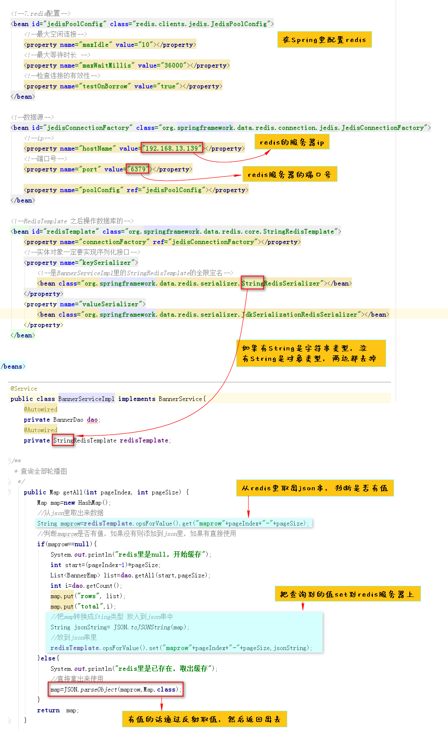Image resolution: width=448 pixels, height=741 pixels.
Task: Collapse the Javadoc comment fold marker at /**
Action: 9,461
